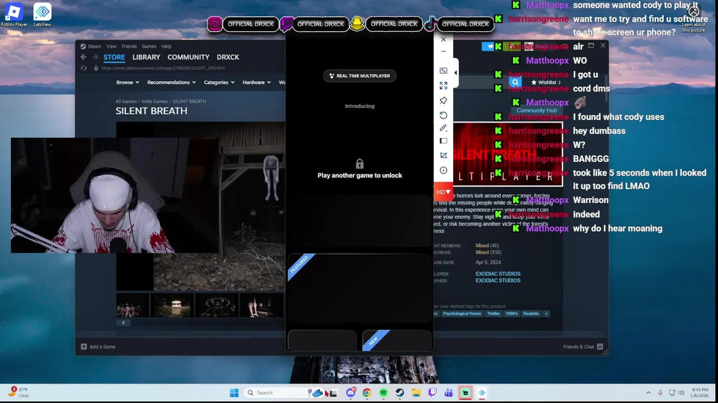Open the Roblox Player desktop shortcut
This screenshot has height=403, width=718.
tap(13, 15)
